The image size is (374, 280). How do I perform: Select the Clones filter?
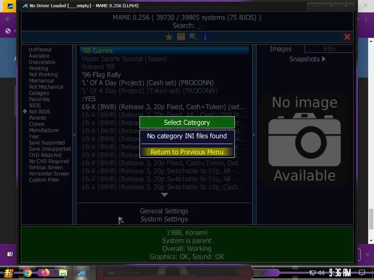(x=37, y=124)
